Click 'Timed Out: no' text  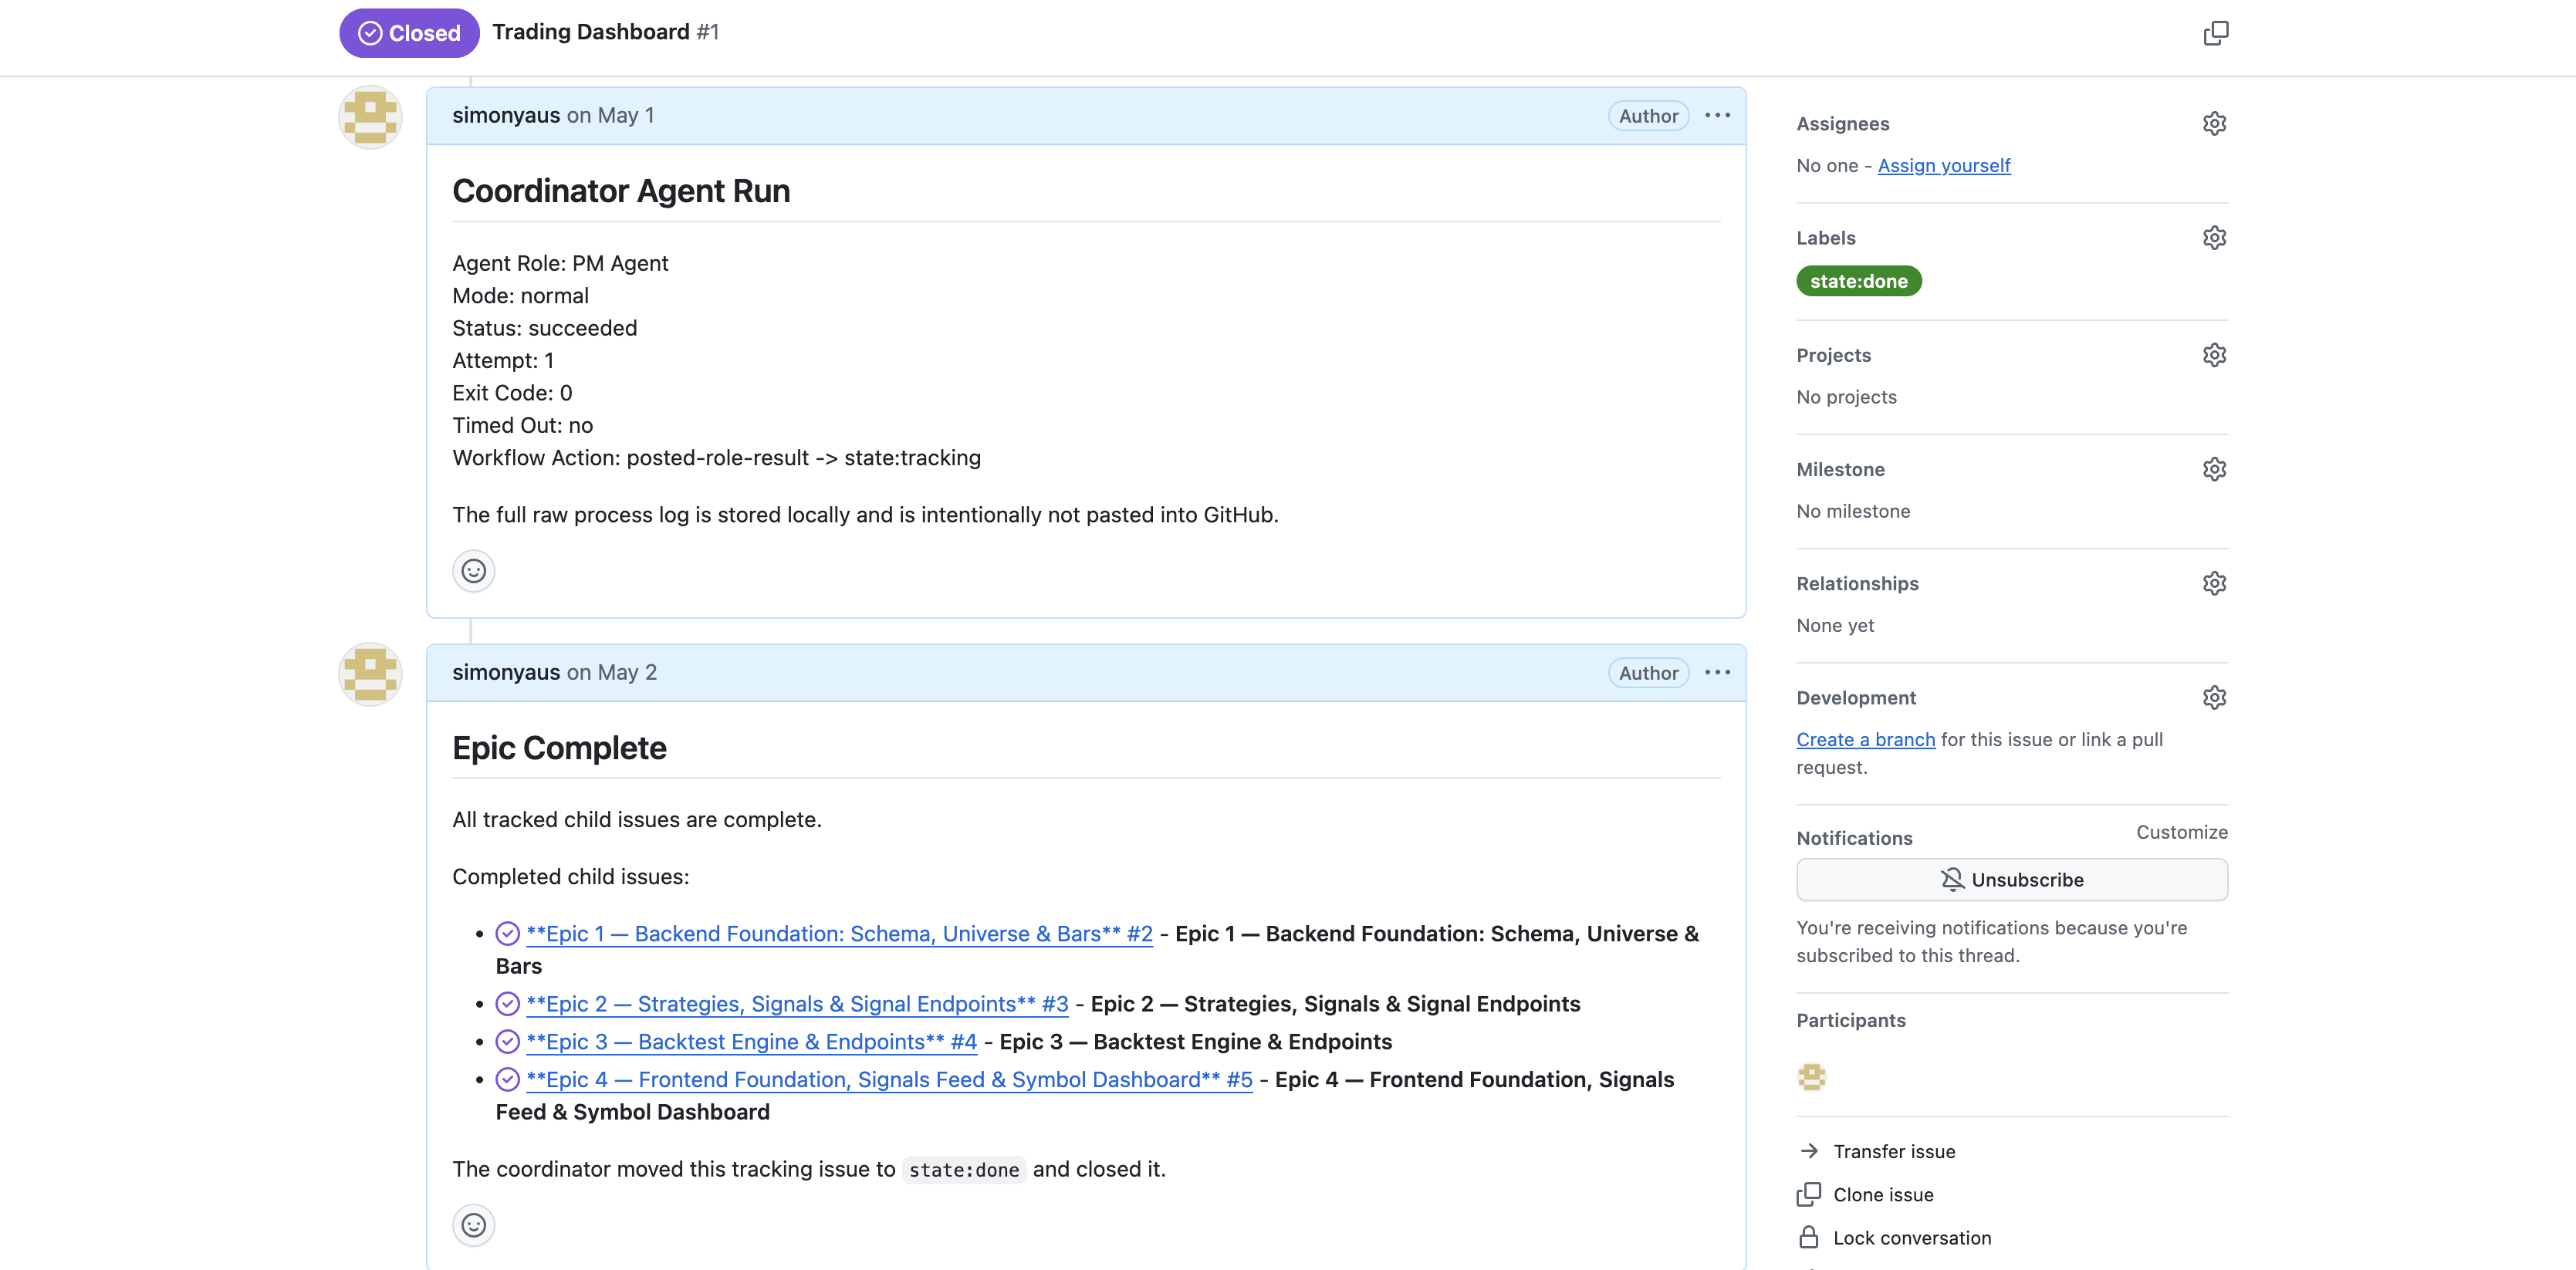point(522,425)
